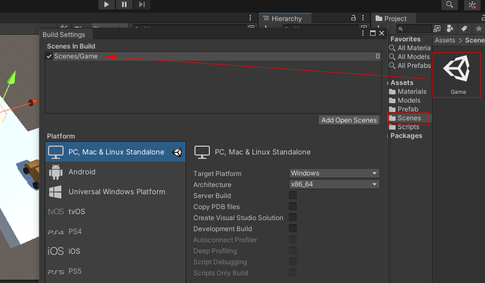Click the Autoconnect Profiler checkbox

(x=293, y=240)
